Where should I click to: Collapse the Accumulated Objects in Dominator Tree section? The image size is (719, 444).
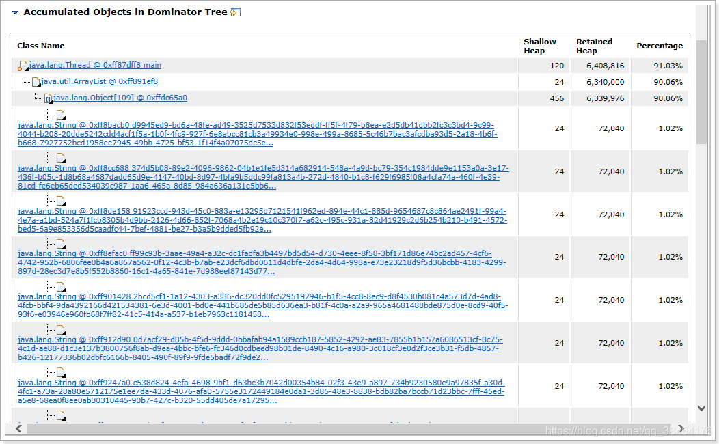click(x=15, y=13)
